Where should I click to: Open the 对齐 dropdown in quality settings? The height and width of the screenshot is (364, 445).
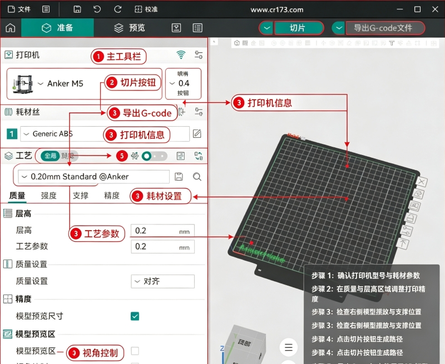click(x=162, y=281)
